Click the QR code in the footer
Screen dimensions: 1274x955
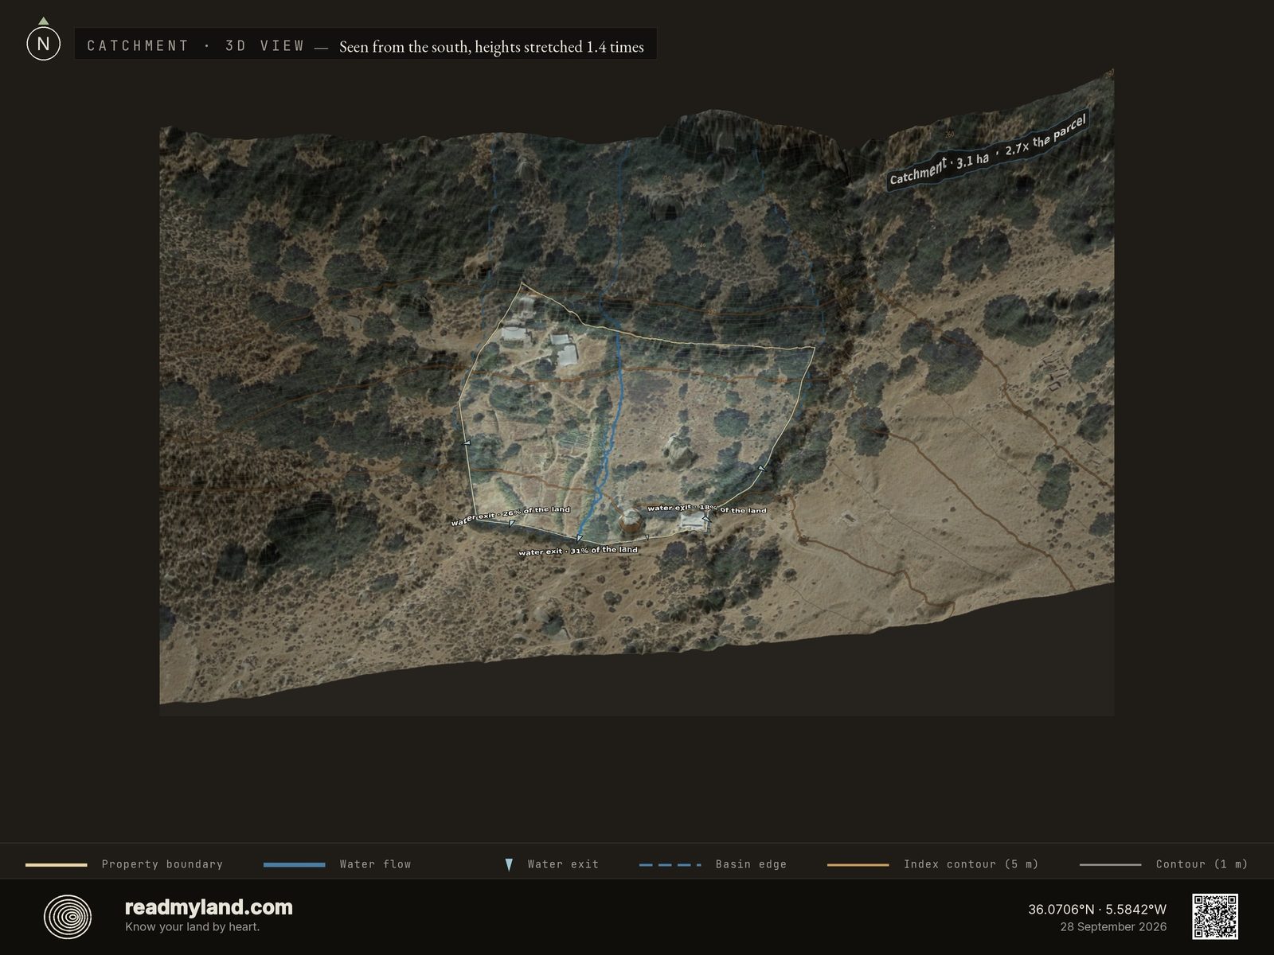[x=1214, y=917]
